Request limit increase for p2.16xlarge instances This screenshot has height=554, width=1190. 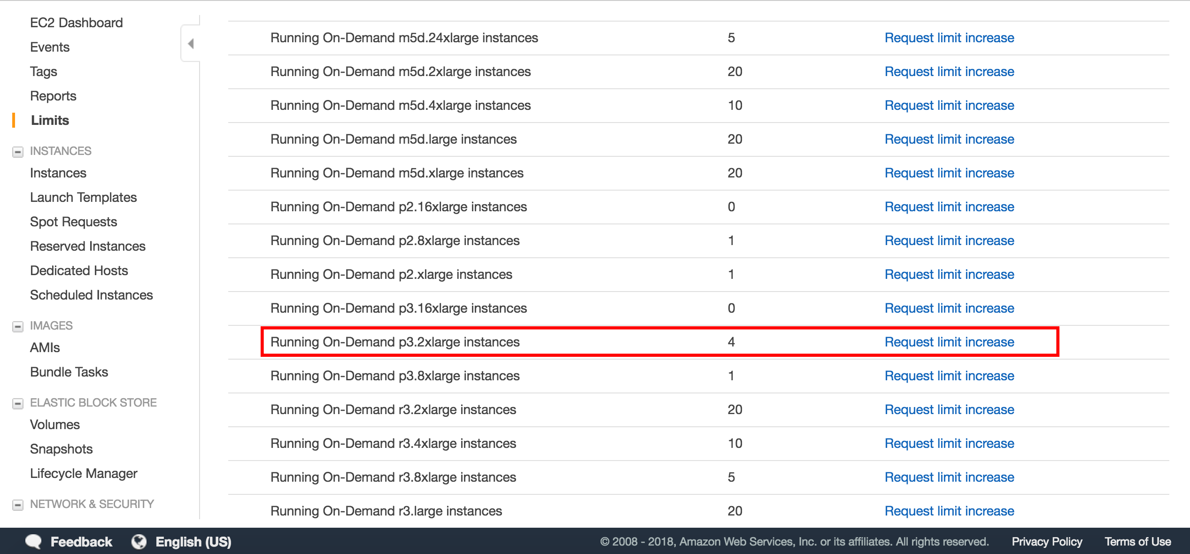click(949, 207)
